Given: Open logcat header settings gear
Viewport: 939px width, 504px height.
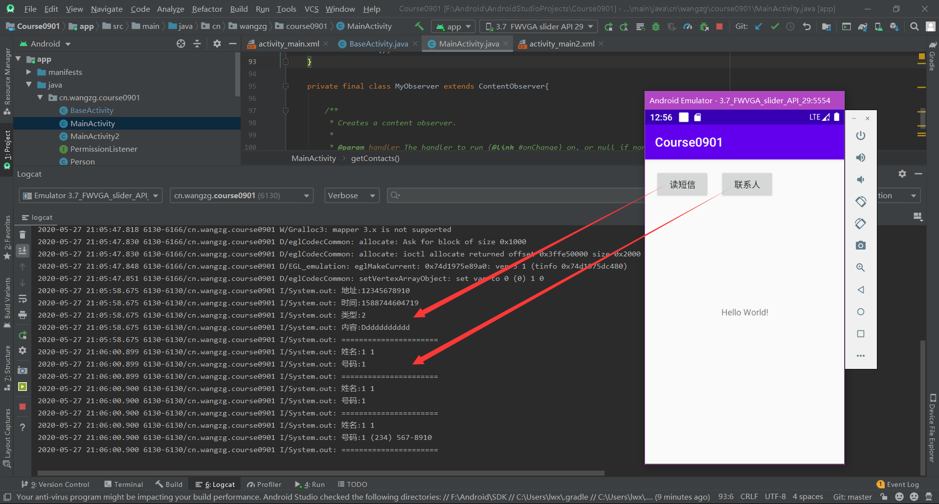Looking at the screenshot, I should pos(902,174).
